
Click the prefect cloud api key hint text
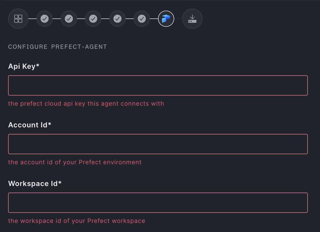click(x=86, y=104)
